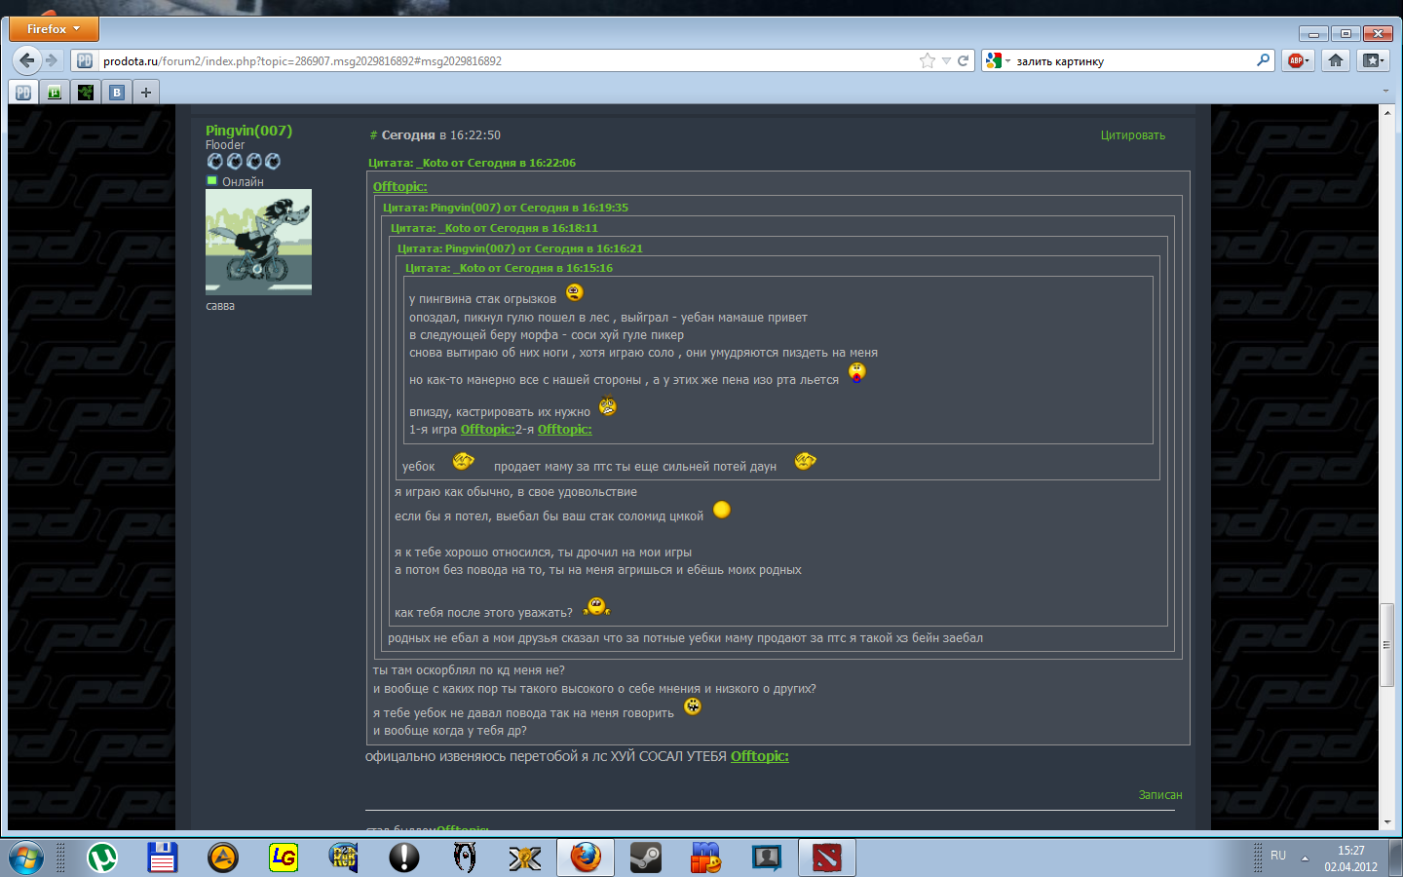Image resolution: width=1403 pixels, height=877 pixels.
Task: Click the facepalm smiley after потей даун
Action: [805, 461]
